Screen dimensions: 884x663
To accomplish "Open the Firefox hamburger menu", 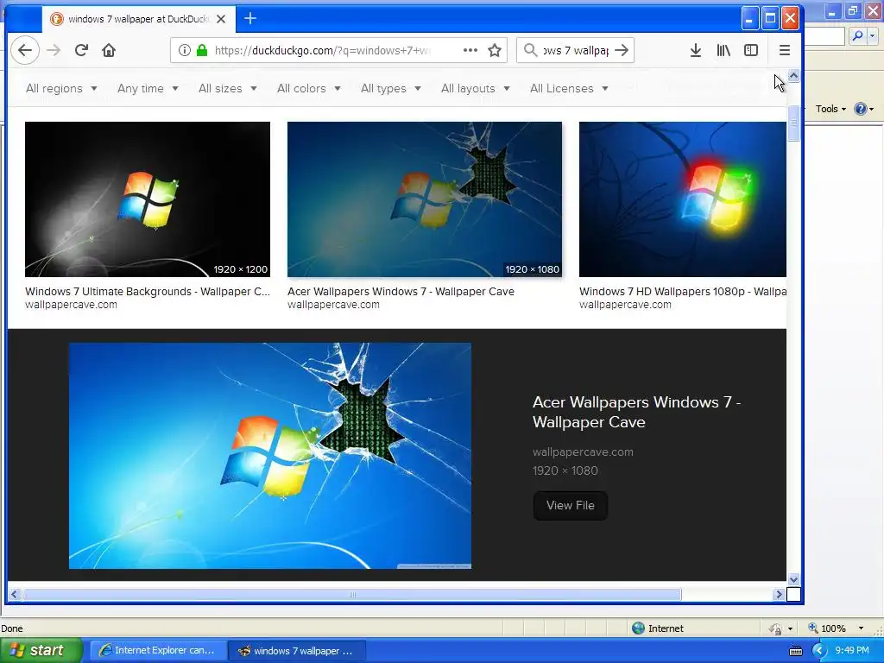I will pyautogui.click(x=784, y=50).
